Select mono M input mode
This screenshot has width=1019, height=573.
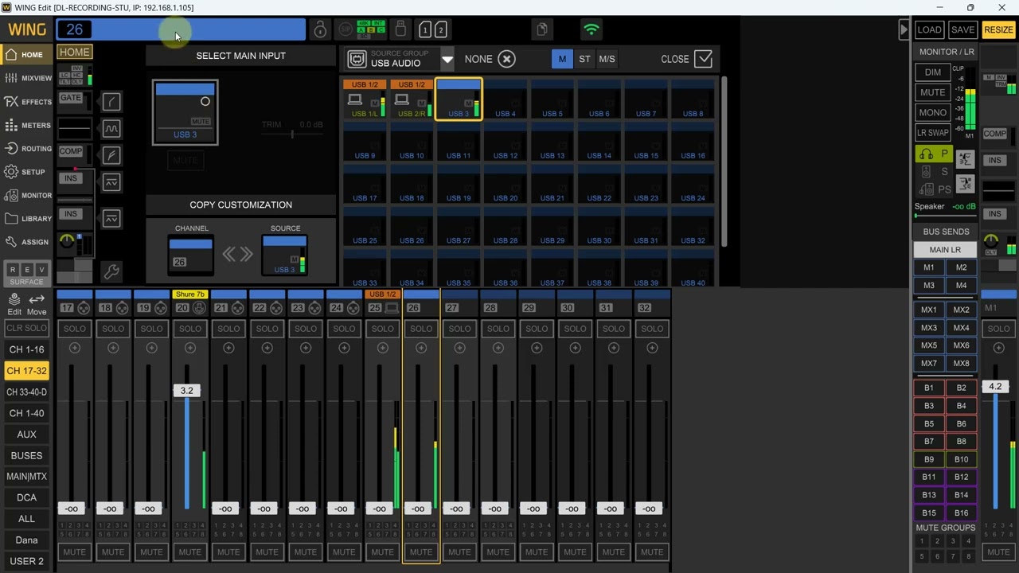click(x=562, y=59)
